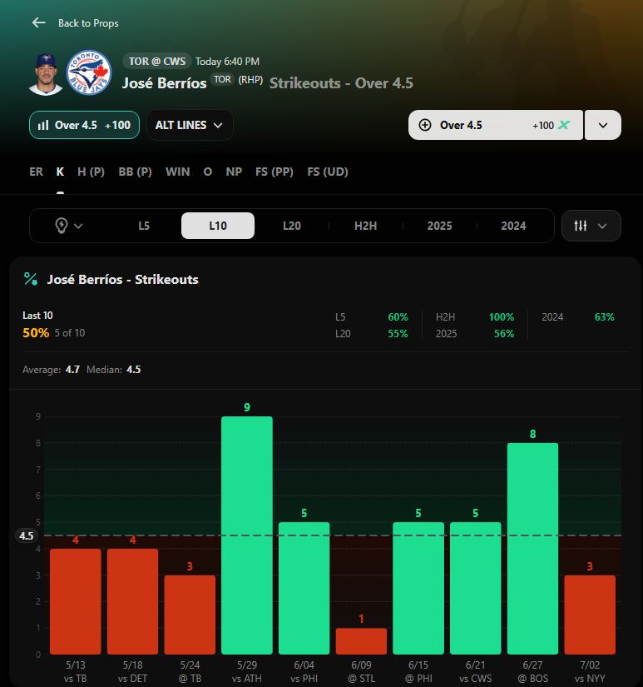Click the 6/27 @ BOS bar
Image resolution: width=643 pixels, height=687 pixels.
pyautogui.click(x=532, y=548)
